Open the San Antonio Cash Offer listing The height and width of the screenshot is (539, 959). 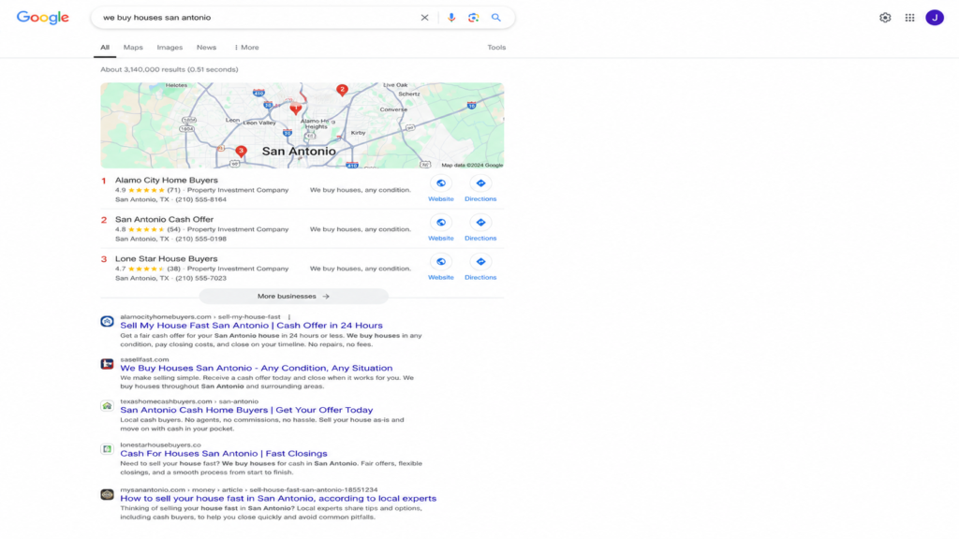[165, 219]
